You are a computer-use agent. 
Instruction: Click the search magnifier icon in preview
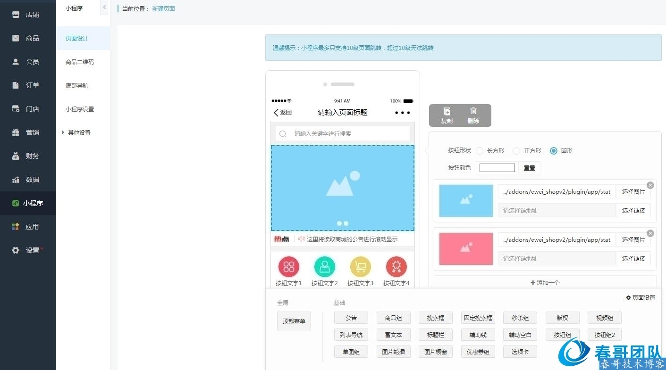283,134
